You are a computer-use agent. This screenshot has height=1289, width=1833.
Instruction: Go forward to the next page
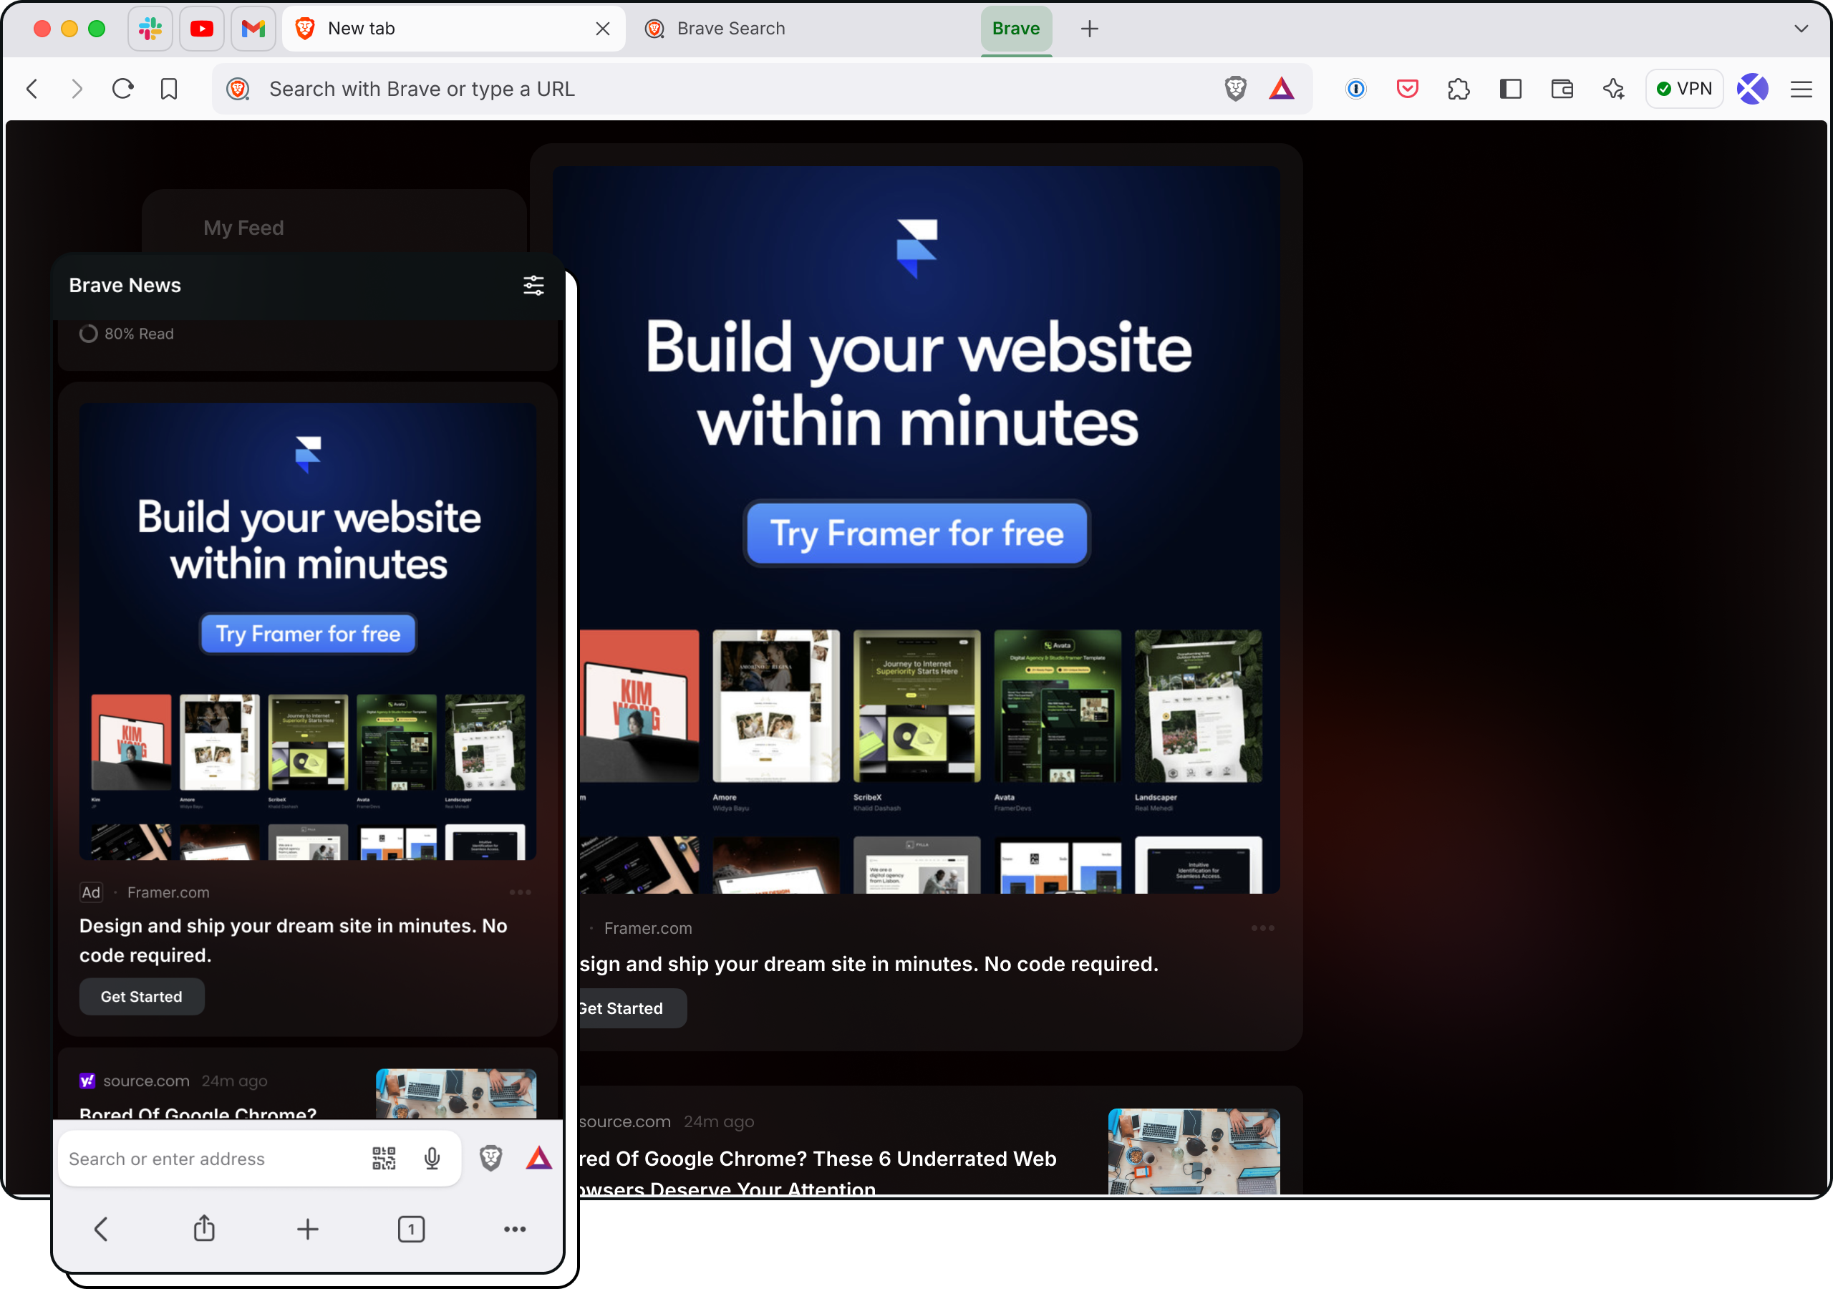coord(77,89)
